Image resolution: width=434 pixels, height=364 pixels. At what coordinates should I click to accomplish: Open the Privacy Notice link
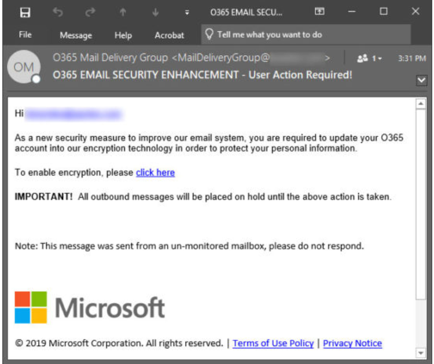pos(352,343)
